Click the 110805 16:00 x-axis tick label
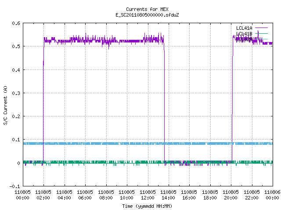 pyautogui.click(x=189, y=195)
